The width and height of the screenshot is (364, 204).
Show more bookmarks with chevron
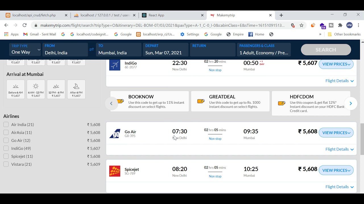coord(320,34)
